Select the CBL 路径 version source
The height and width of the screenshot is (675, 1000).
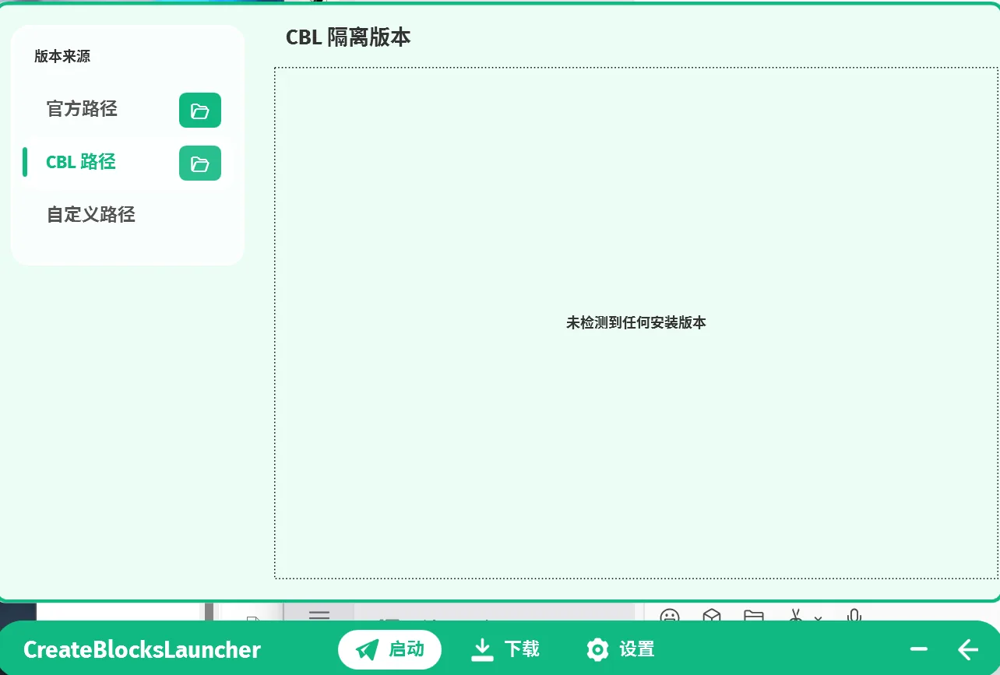(x=81, y=162)
